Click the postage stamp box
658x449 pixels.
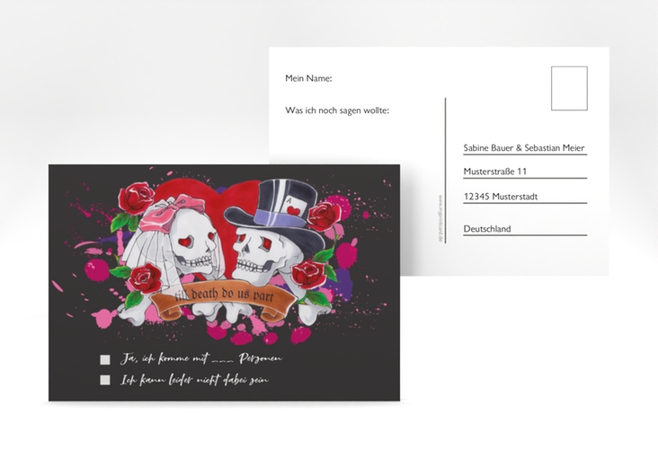click(569, 89)
